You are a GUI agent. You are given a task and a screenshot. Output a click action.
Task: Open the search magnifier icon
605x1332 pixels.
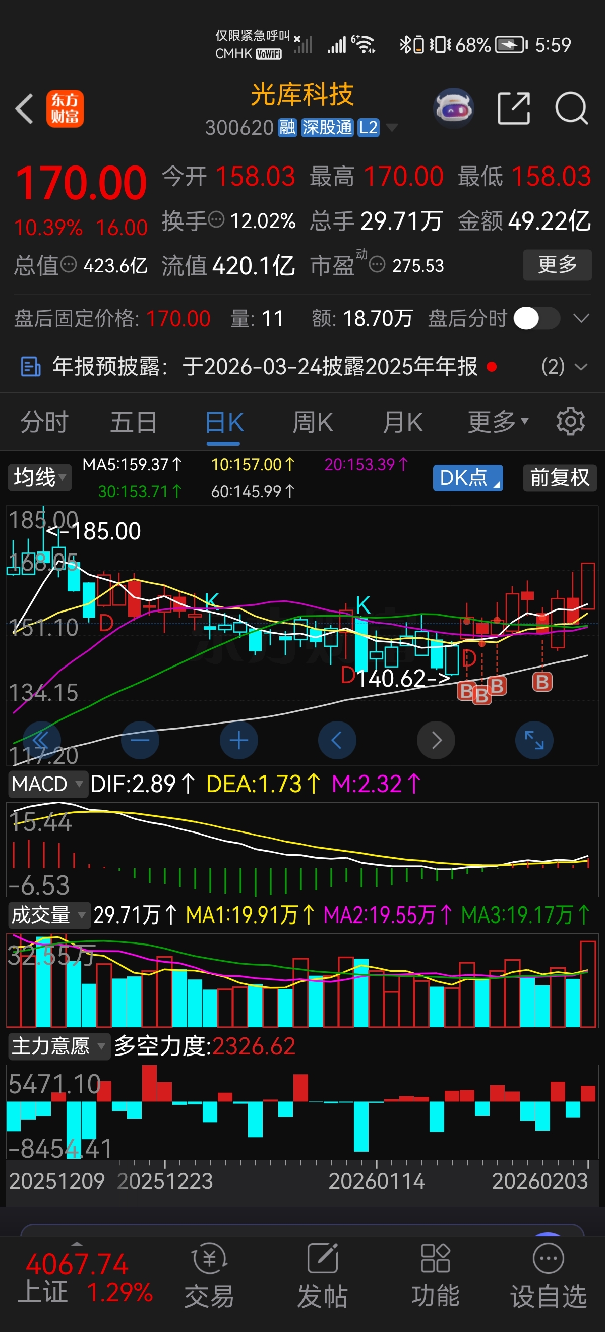pos(571,108)
